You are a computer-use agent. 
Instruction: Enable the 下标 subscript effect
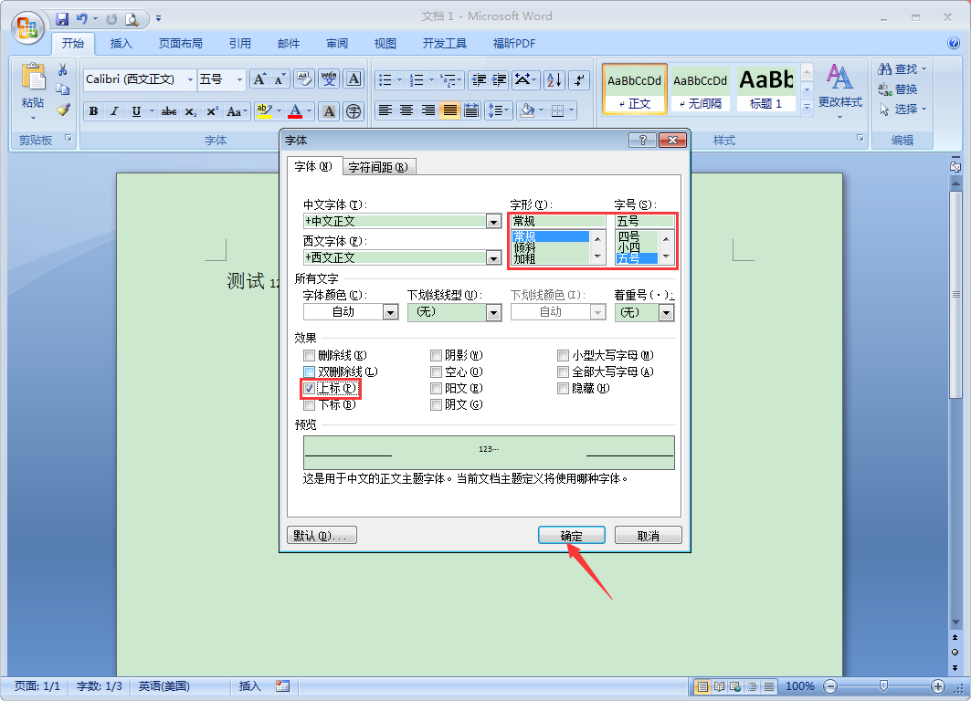pos(311,404)
